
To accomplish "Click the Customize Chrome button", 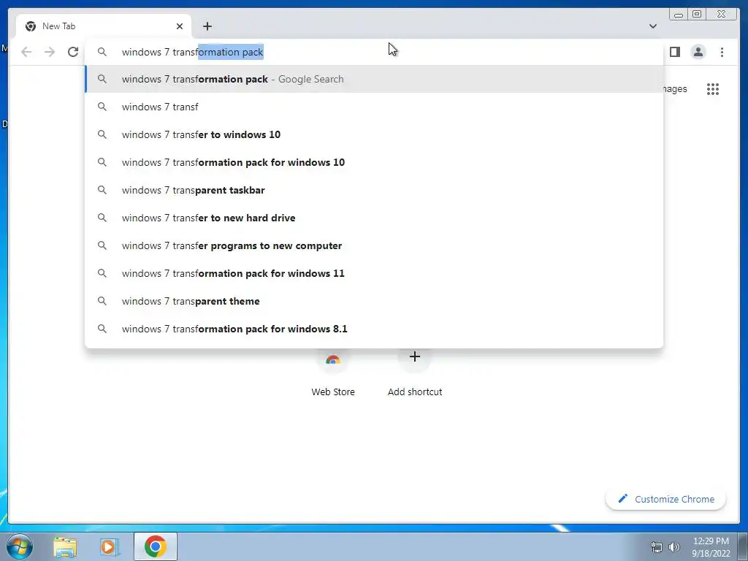I will click(x=666, y=499).
